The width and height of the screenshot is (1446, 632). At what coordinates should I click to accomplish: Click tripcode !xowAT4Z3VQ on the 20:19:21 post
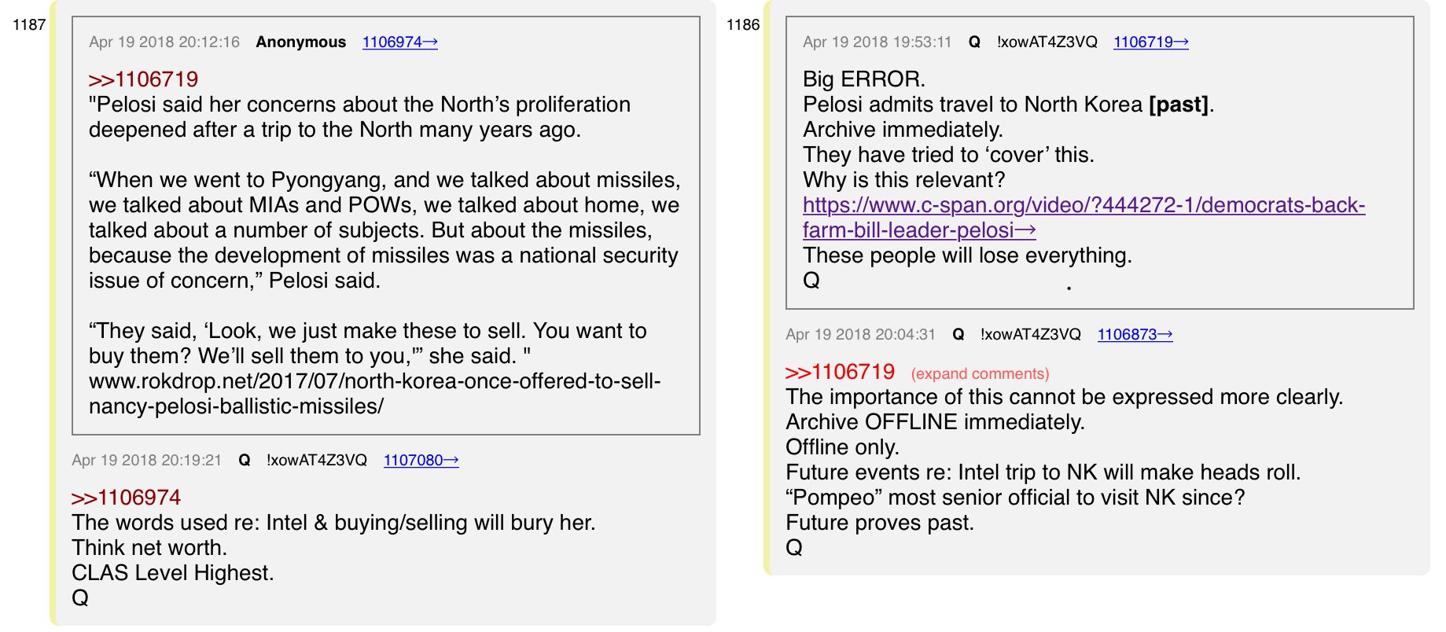tap(316, 461)
